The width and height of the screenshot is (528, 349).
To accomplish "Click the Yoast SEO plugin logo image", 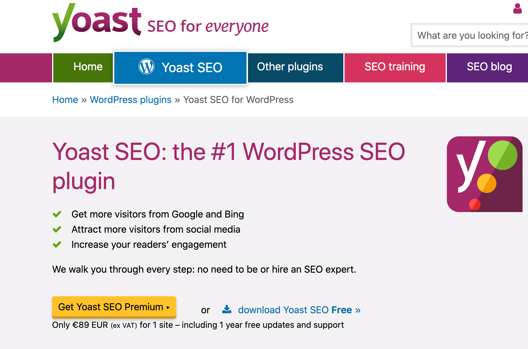I will pos(485,174).
